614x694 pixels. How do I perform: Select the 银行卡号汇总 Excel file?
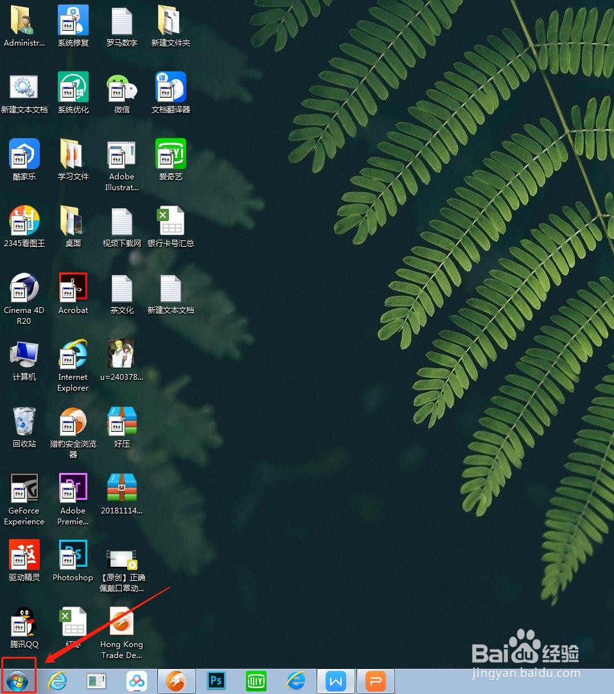click(171, 226)
